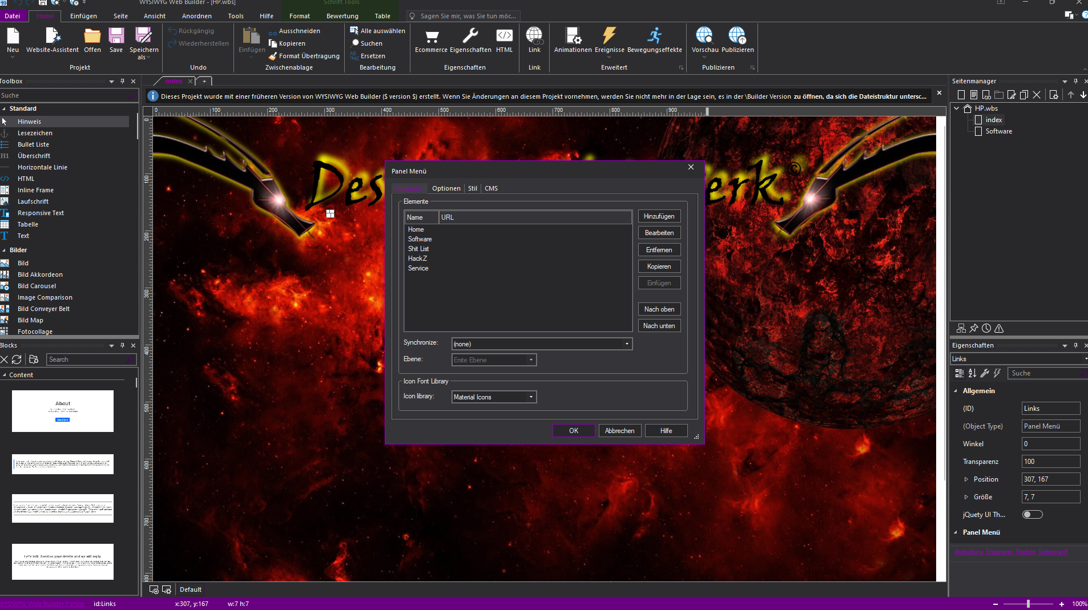The width and height of the screenshot is (1088, 610).
Task: Click refresh icon in Blocks panel
Action: (x=17, y=359)
